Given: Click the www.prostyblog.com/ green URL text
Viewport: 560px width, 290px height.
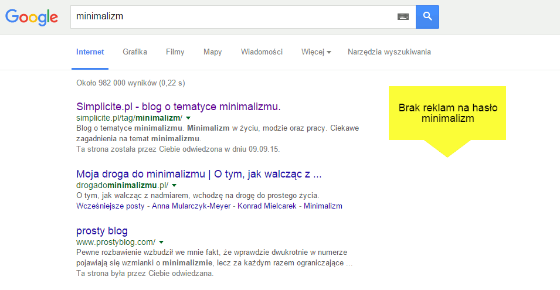Looking at the screenshot, I should point(116,242).
